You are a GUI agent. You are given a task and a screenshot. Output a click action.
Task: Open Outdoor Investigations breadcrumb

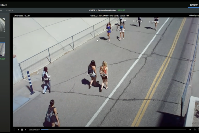107,10
